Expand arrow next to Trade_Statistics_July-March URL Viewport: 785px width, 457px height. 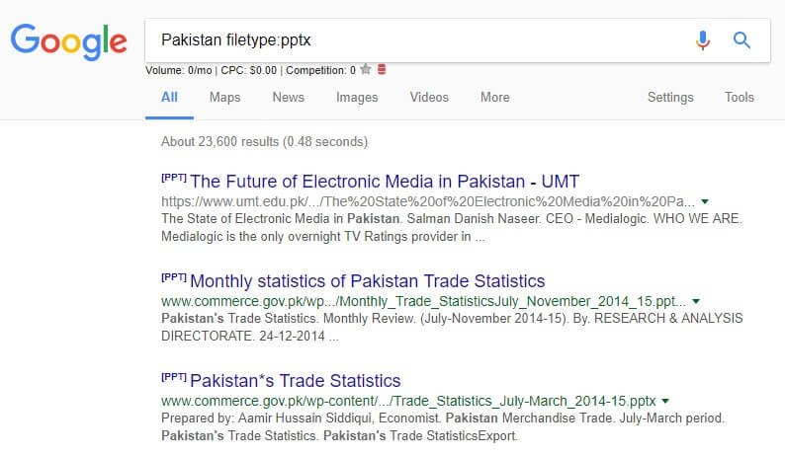[665, 401]
